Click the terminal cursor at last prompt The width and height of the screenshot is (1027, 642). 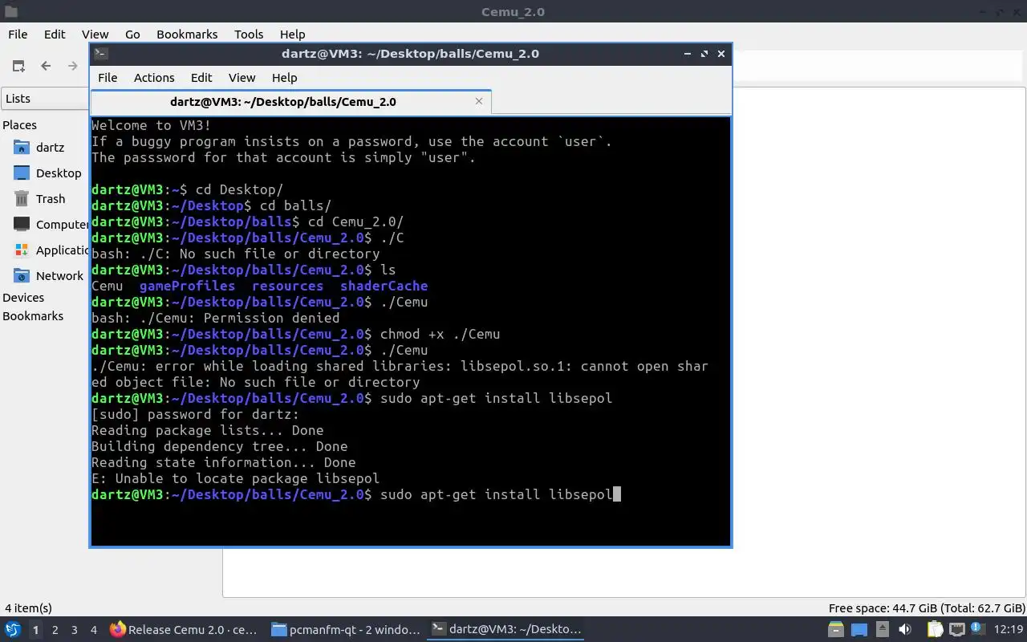pos(617,494)
